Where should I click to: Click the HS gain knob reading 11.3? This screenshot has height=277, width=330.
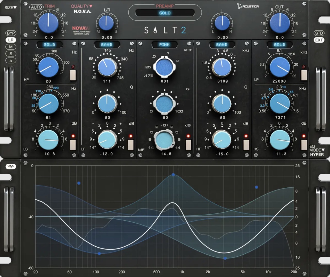point(280,140)
